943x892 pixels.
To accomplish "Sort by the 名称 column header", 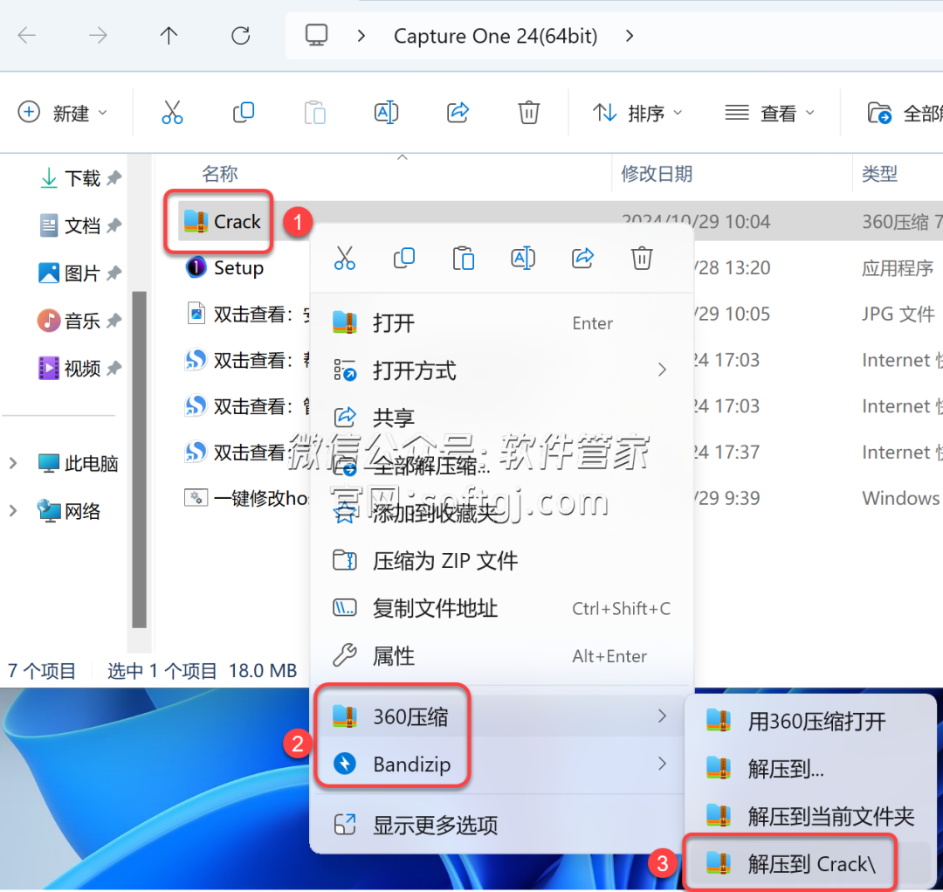I will tap(220, 174).
